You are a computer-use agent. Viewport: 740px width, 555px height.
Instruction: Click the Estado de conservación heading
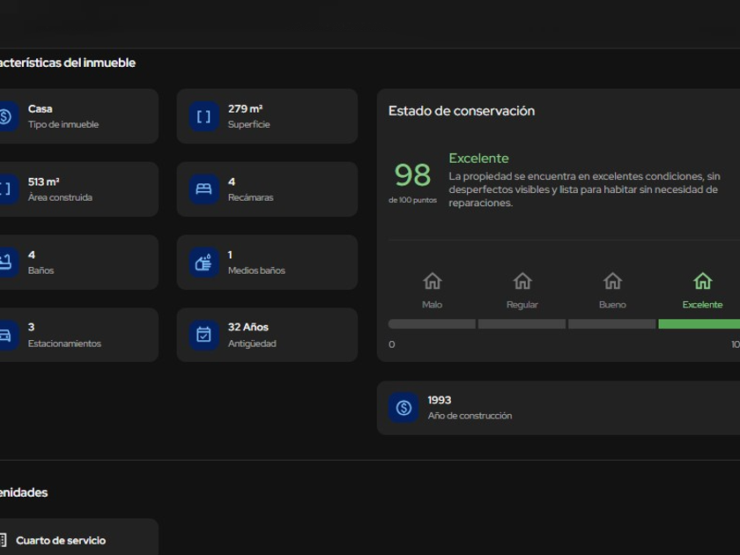pyautogui.click(x=462, y=111)
